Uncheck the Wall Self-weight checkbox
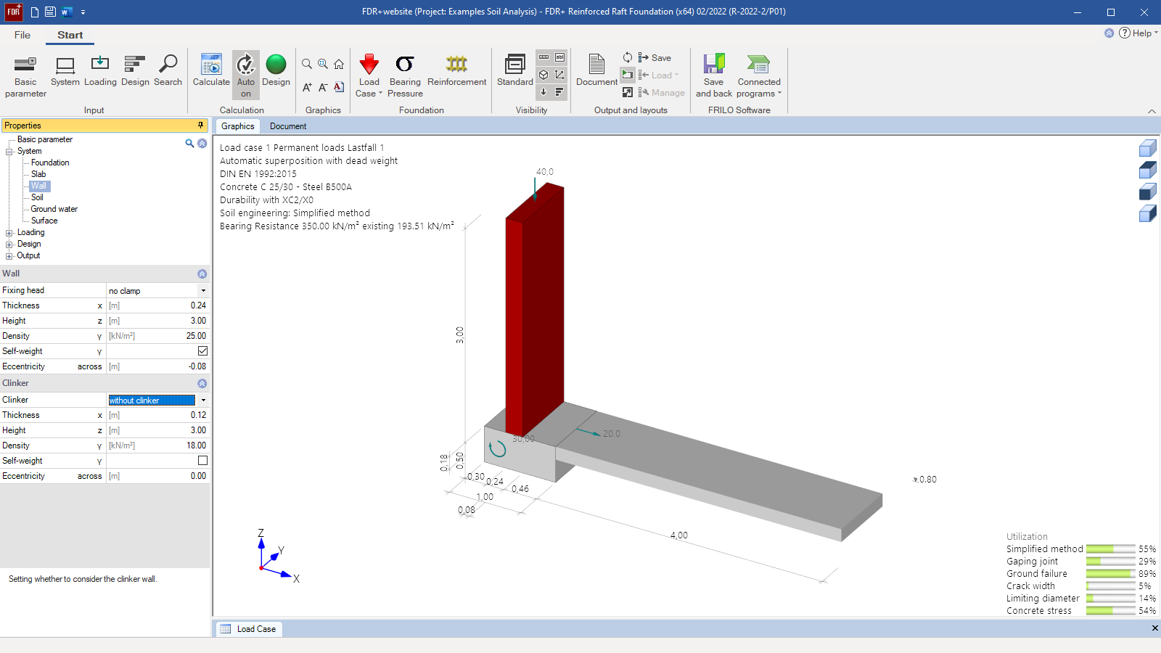 pyautogui.click(x=202, y=351)
